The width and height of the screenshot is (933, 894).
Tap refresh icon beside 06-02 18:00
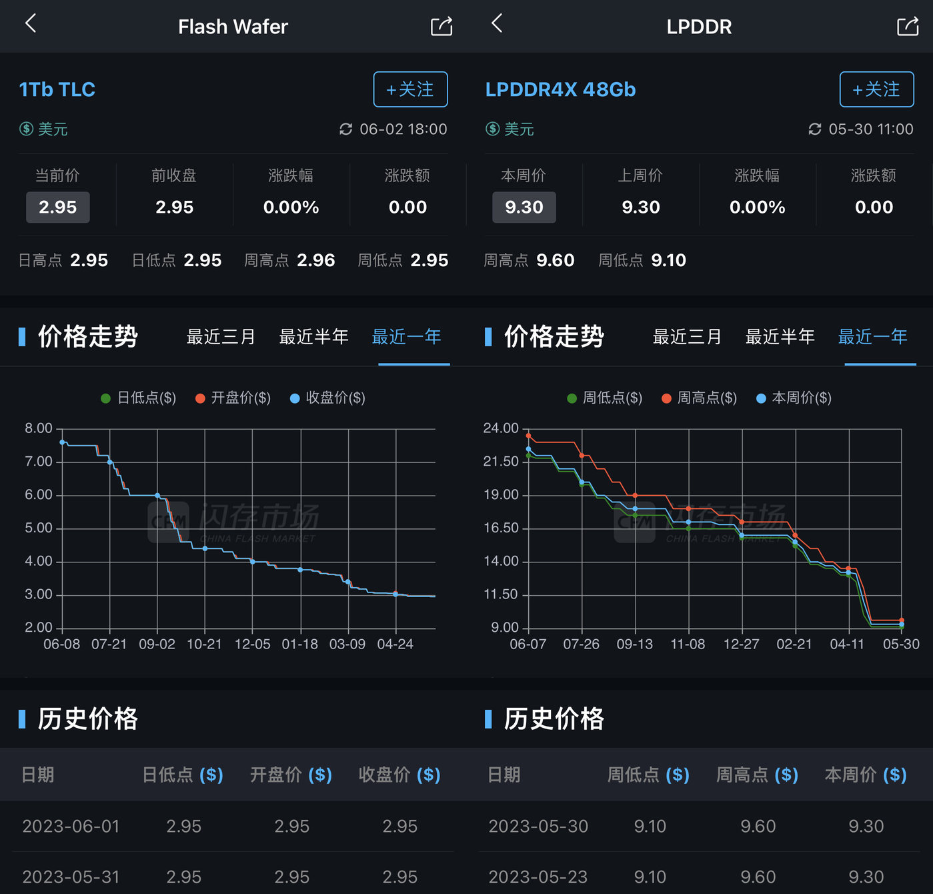[345, 129]
